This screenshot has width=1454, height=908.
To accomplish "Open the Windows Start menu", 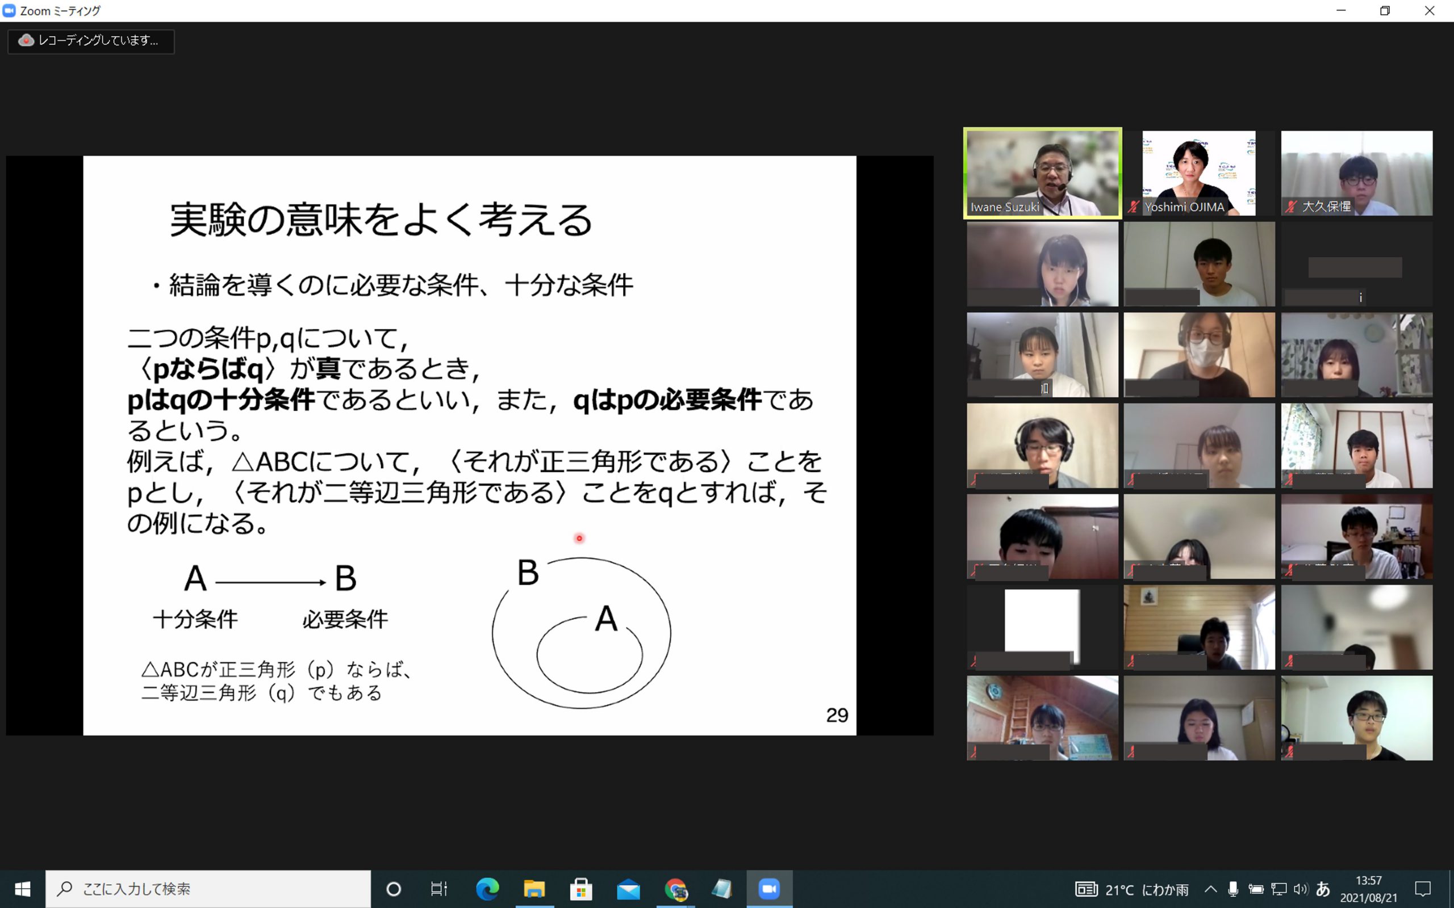I will point(22,889).
